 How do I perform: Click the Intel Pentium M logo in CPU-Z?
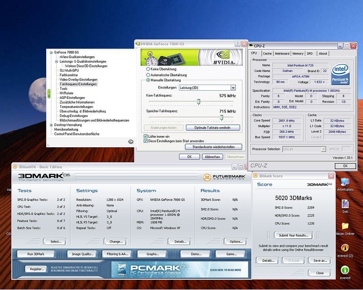[340, 74]
